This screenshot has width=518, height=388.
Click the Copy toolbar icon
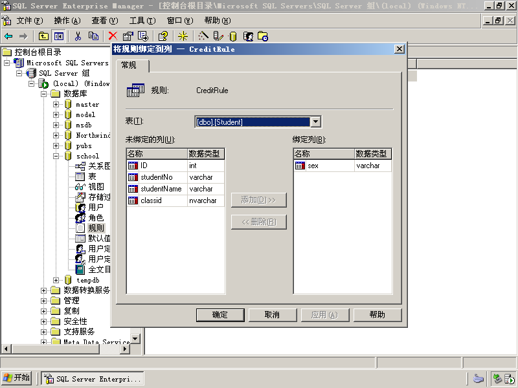[93, 36]
